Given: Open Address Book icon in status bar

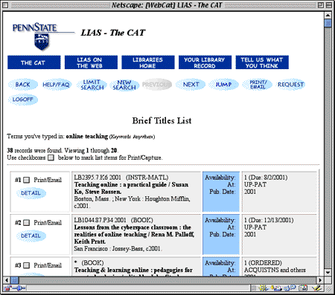Looking at the screenshot, I should pyautogui.click(x=303, y=288).
